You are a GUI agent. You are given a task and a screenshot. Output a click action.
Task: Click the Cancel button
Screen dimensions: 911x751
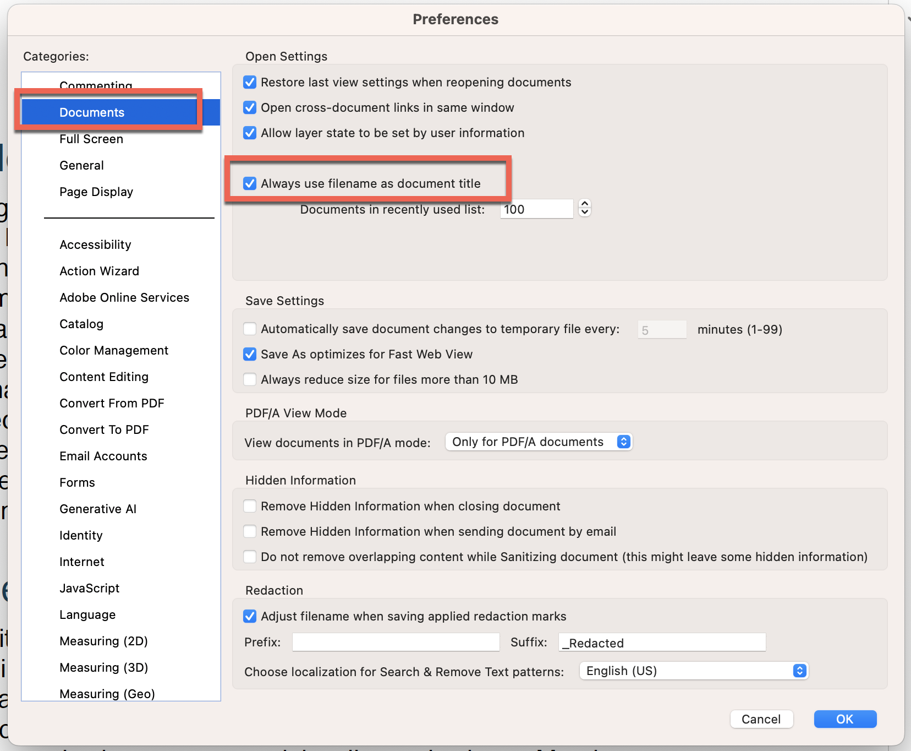click(761, 719)
